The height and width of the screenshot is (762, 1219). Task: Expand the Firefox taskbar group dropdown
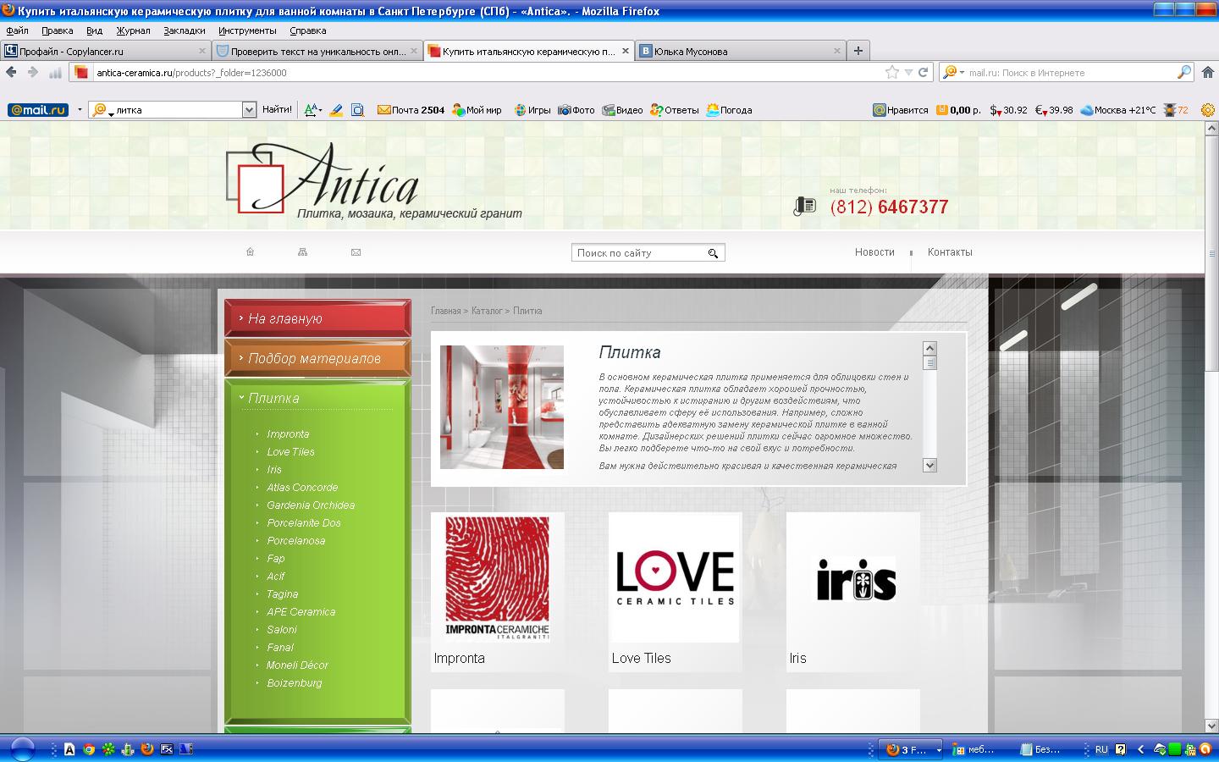(x=939, y=750)
